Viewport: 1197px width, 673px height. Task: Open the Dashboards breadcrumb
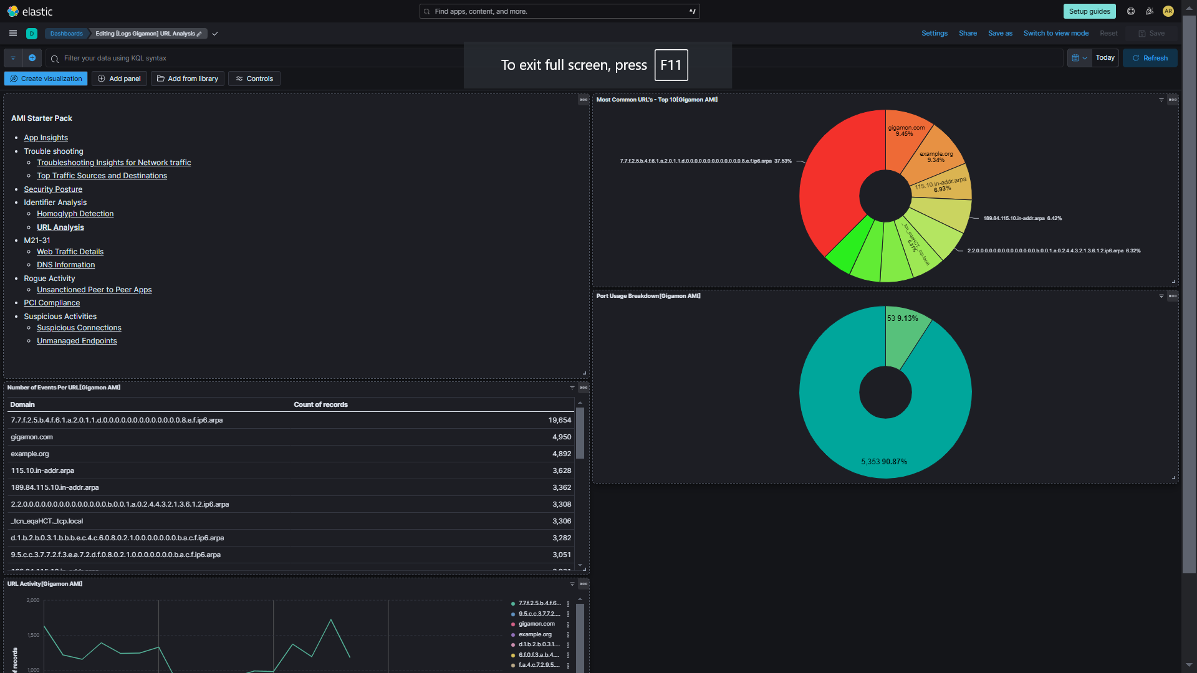(x=66, y=33)
